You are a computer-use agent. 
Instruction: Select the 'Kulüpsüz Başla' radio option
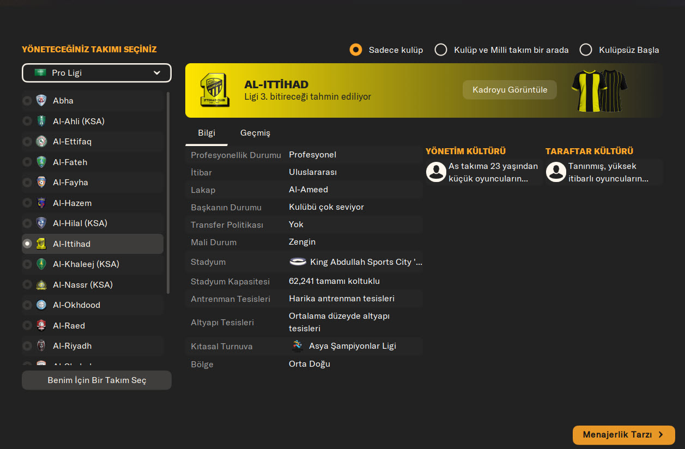pyautogui.click(x=586, y=50)
